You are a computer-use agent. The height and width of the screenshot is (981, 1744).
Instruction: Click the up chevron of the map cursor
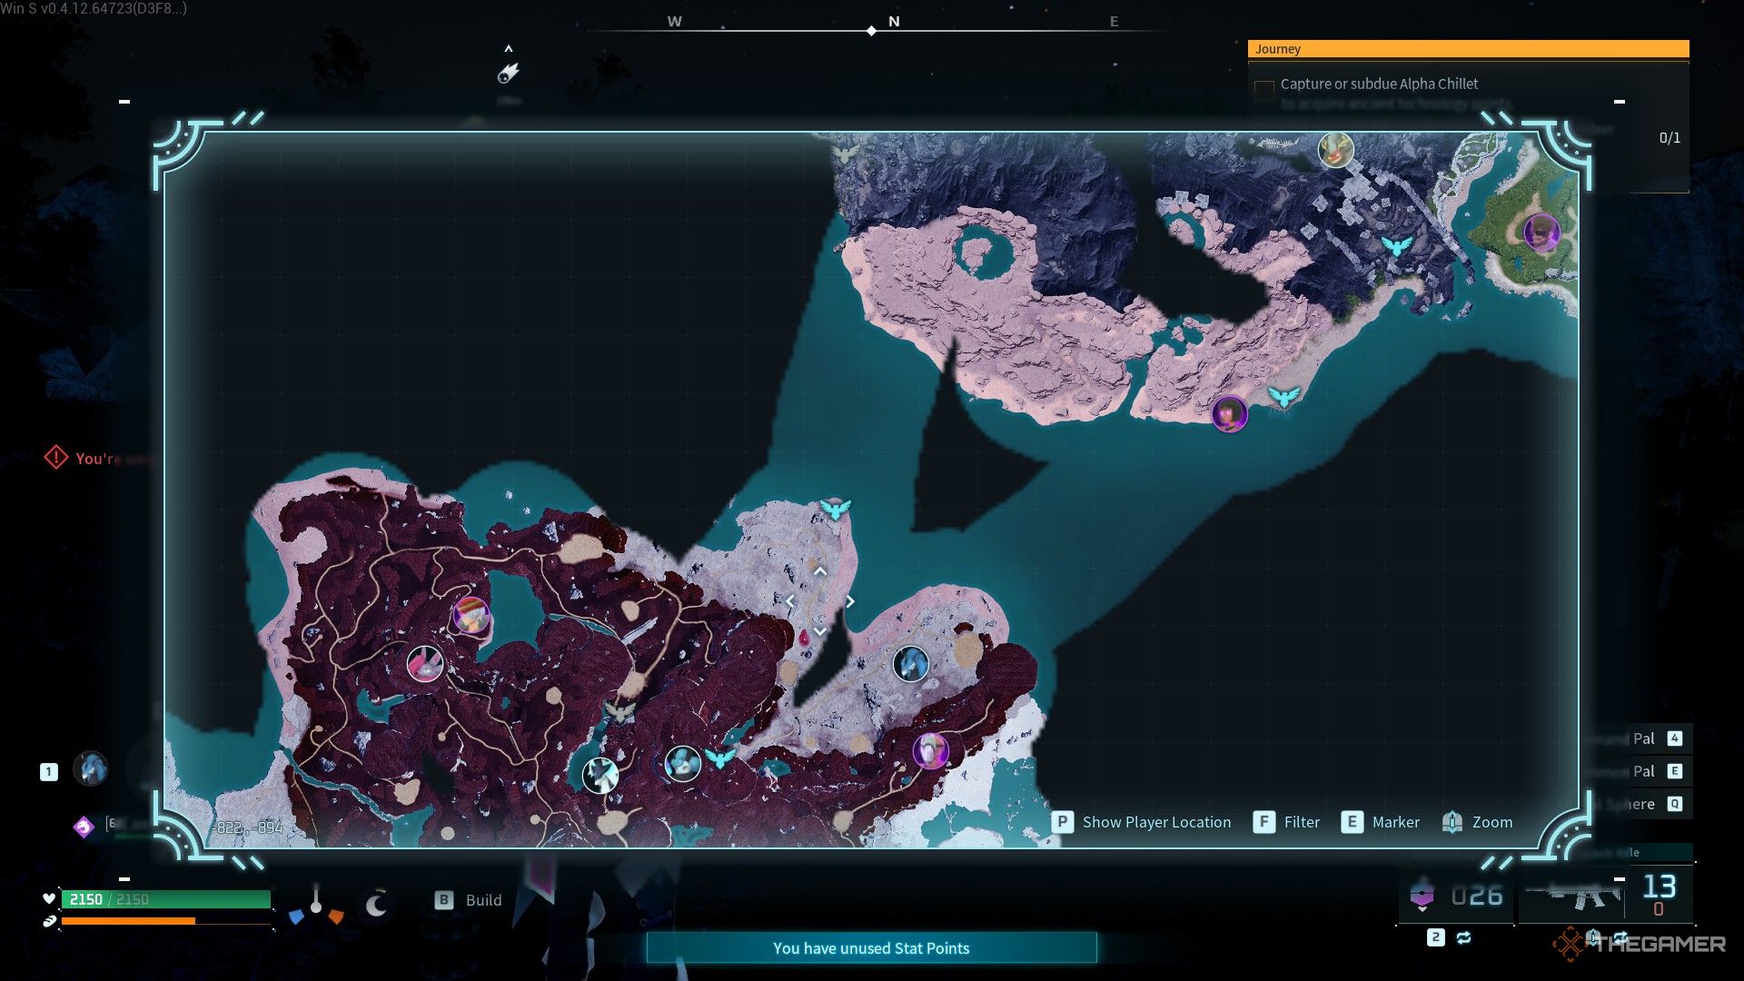820,571
